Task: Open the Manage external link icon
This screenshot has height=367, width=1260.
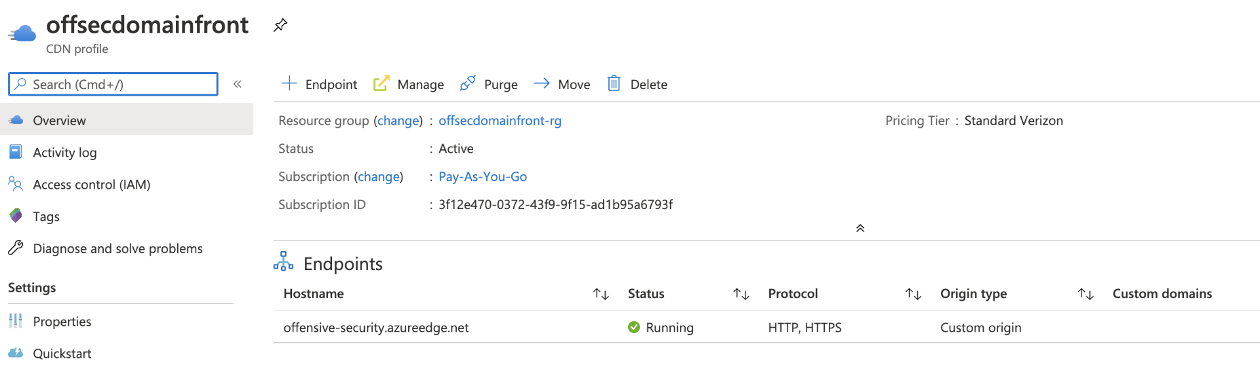Action: click(381, 83)
